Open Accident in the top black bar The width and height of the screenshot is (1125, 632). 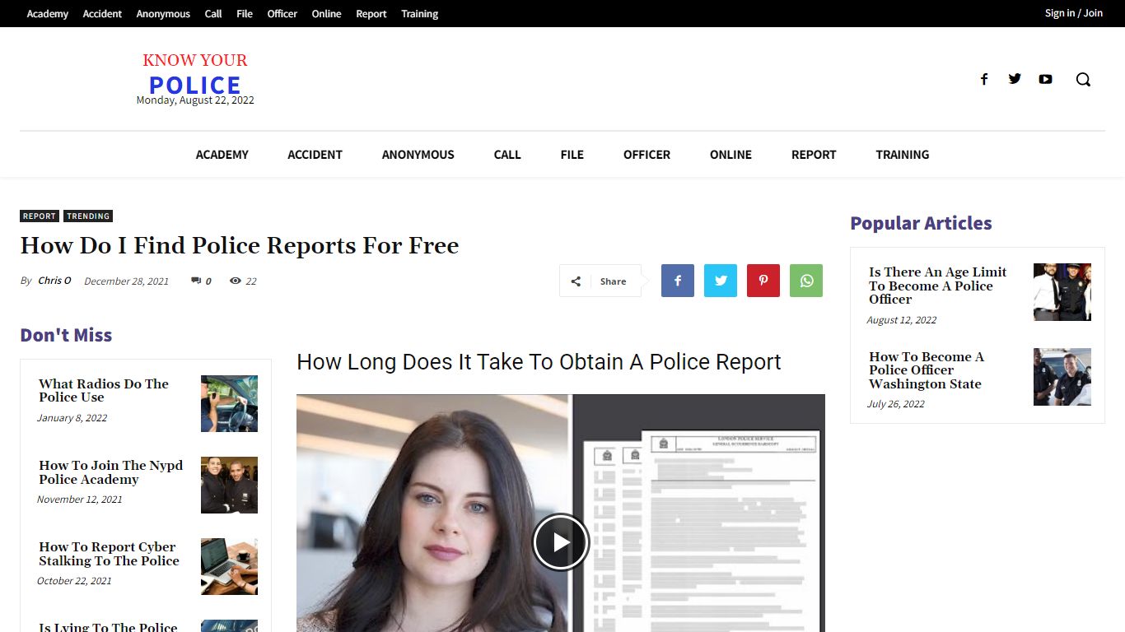[102, 13]
